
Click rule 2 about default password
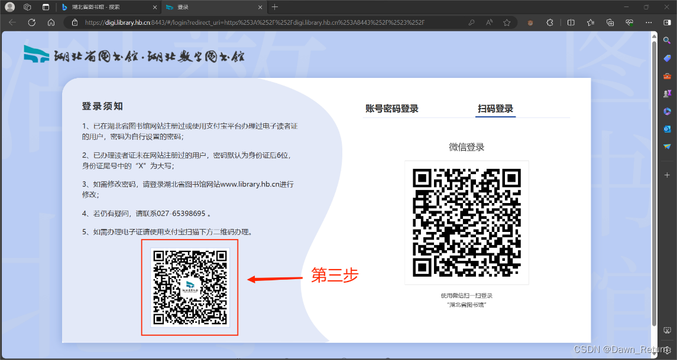(186, 161)
